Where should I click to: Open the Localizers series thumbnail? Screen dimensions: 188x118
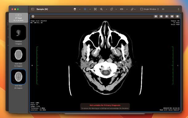[x=18, y=32]
